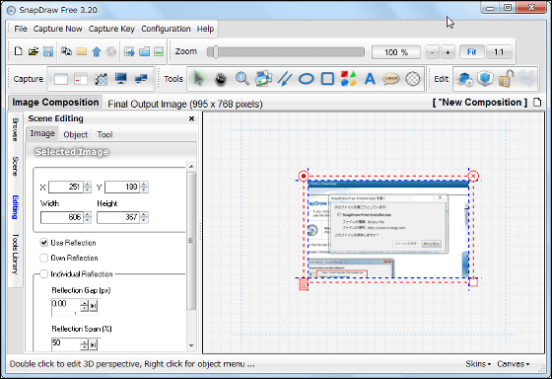552x379 pixels.
Task: Click the Reflection Gap jump-to-end button
Action: coord(93,306)
